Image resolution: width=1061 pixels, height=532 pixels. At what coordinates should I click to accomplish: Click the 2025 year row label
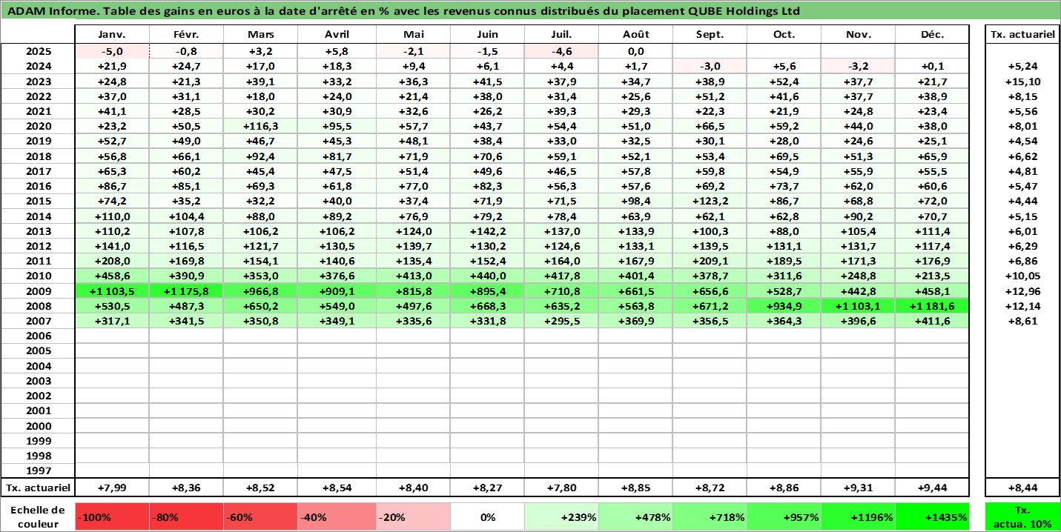(x=39, y=51)
